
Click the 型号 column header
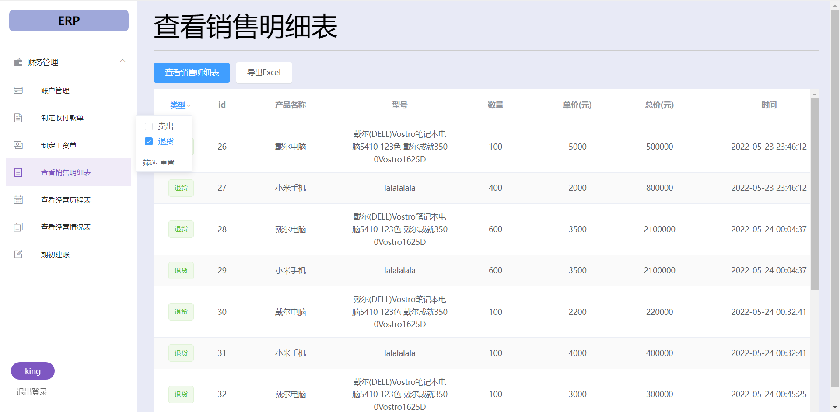tap(400, 105)
